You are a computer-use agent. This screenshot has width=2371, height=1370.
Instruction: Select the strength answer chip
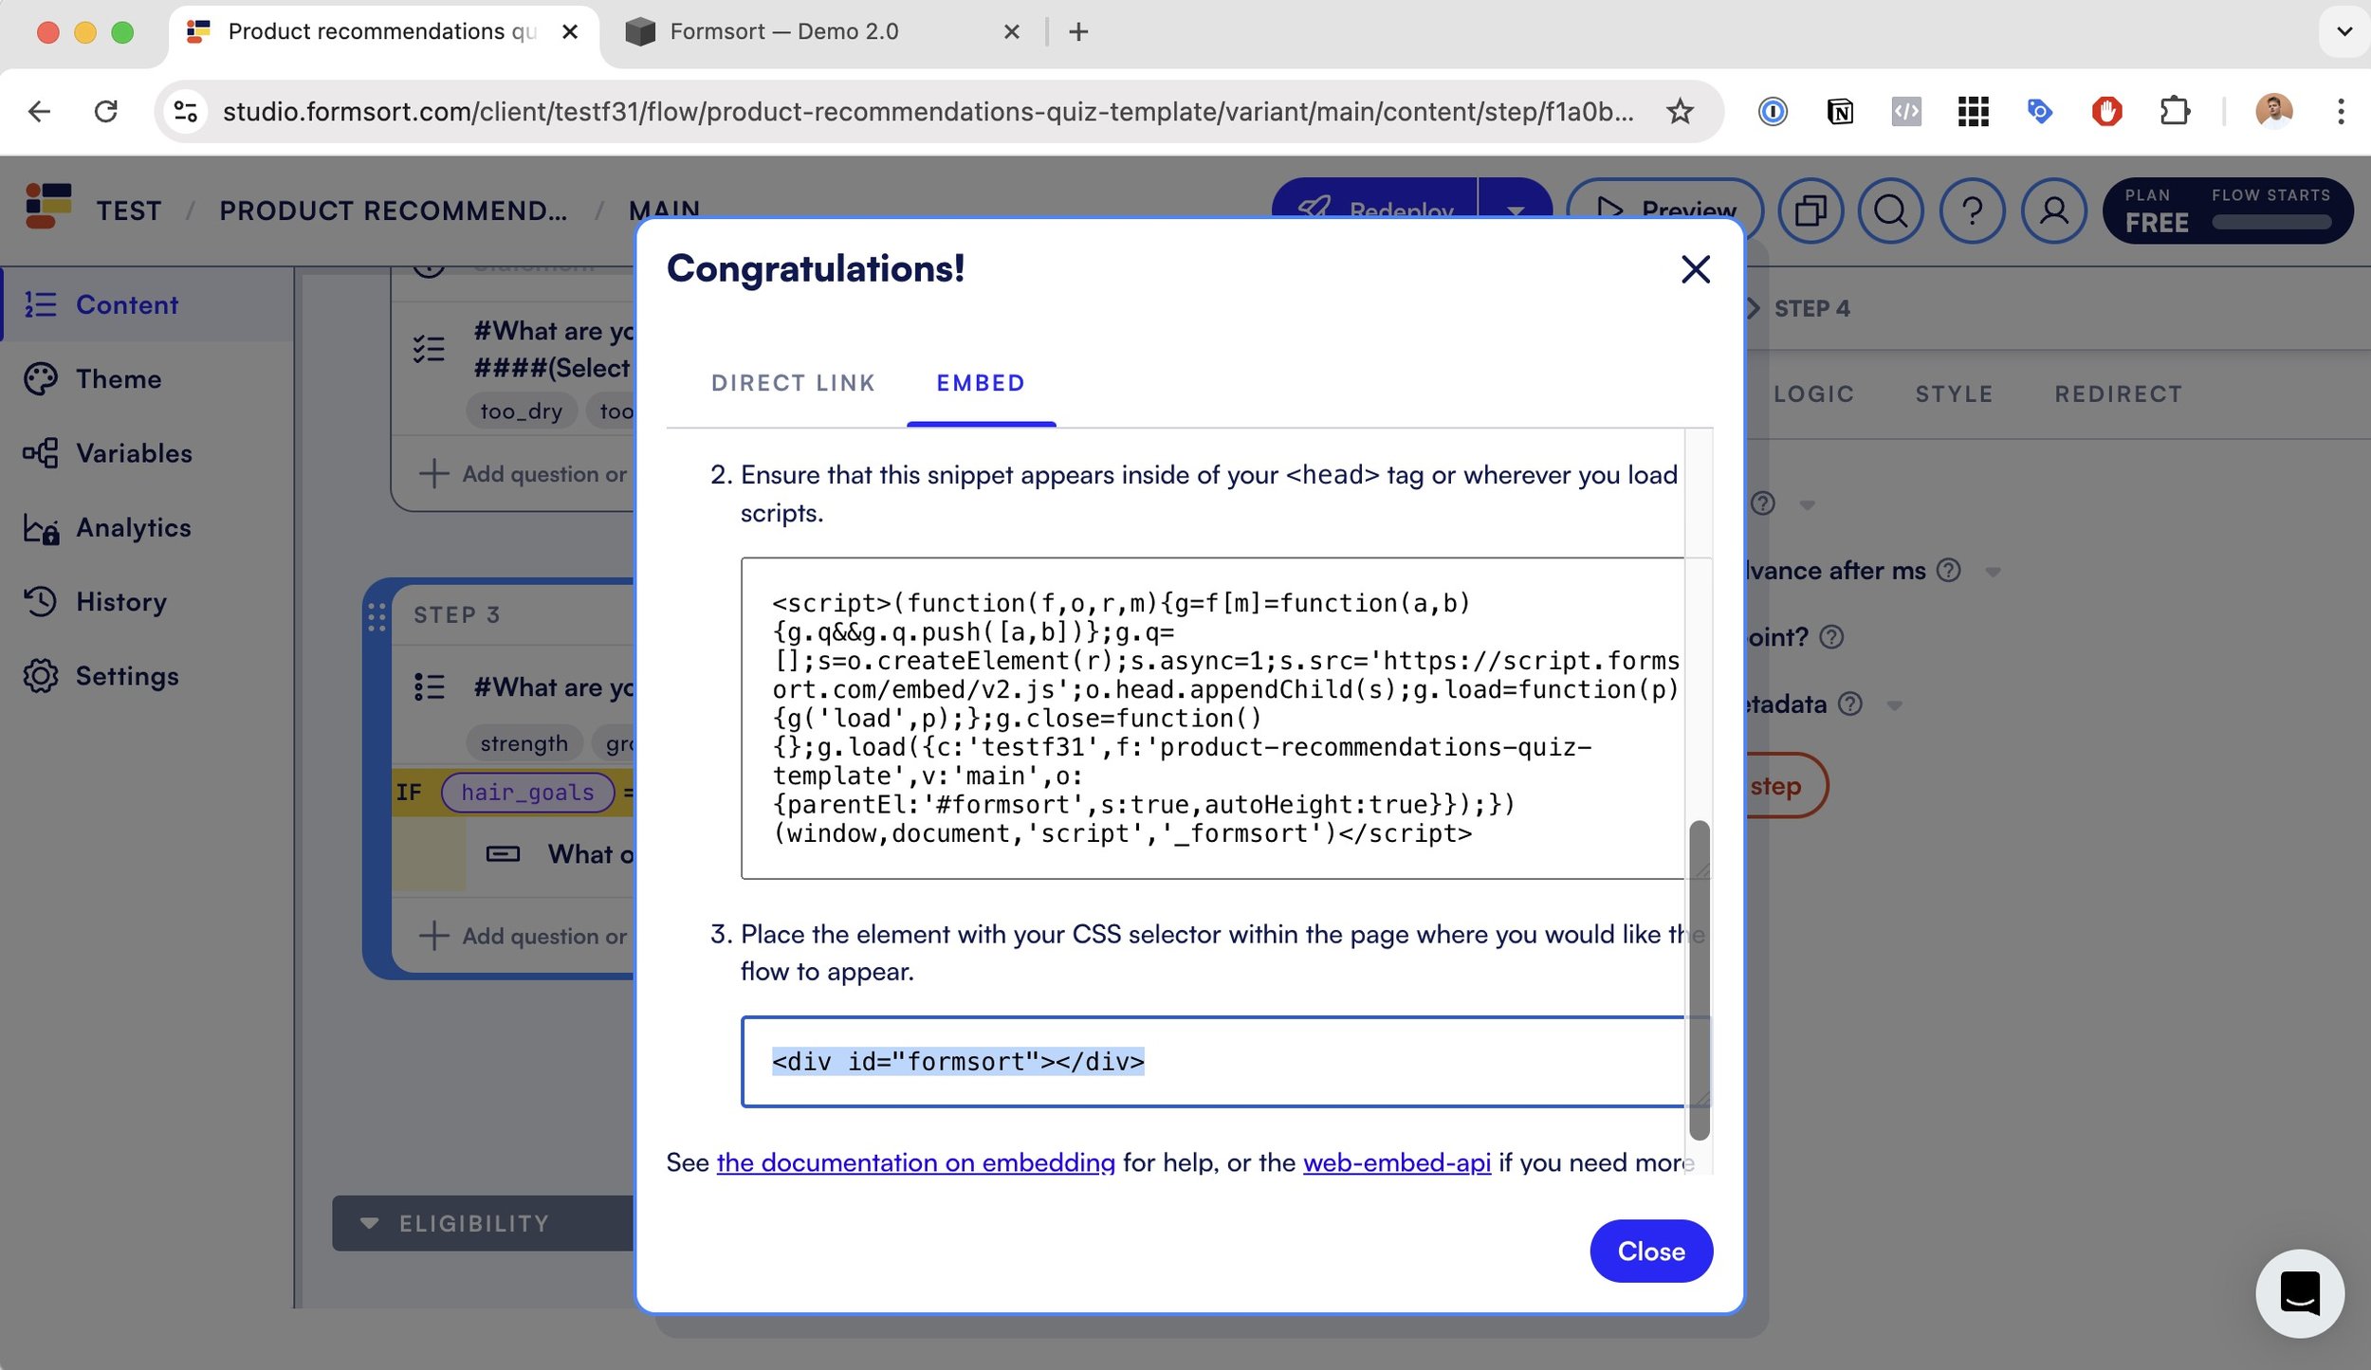[524, 743]
